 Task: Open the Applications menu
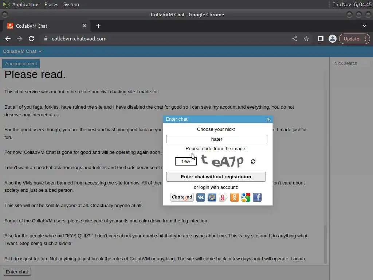click(x=26, y=4)
